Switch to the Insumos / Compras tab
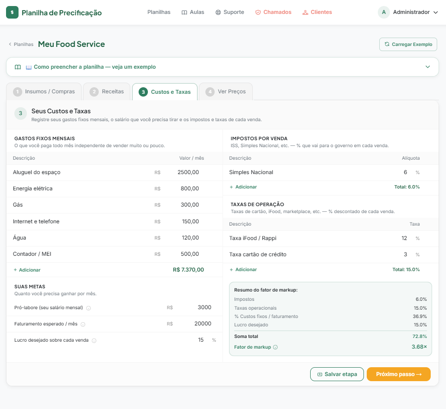The height and width of the screenshot is (409, 446). tap(44, 91)
